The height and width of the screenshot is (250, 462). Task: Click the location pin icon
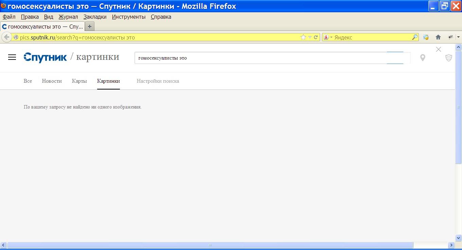(x=423, y=58)
